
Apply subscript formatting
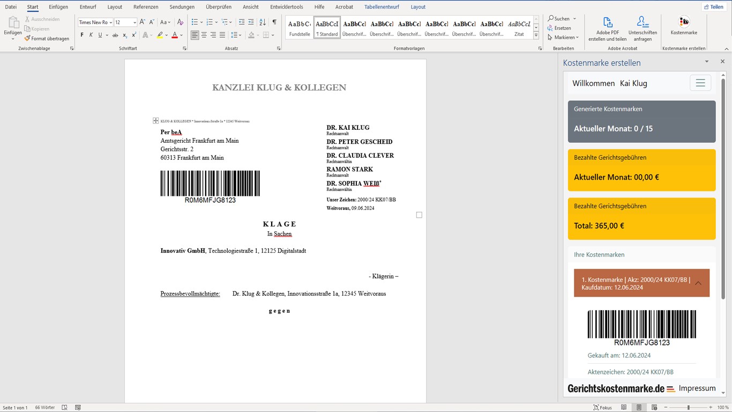[x=125, y=35]
